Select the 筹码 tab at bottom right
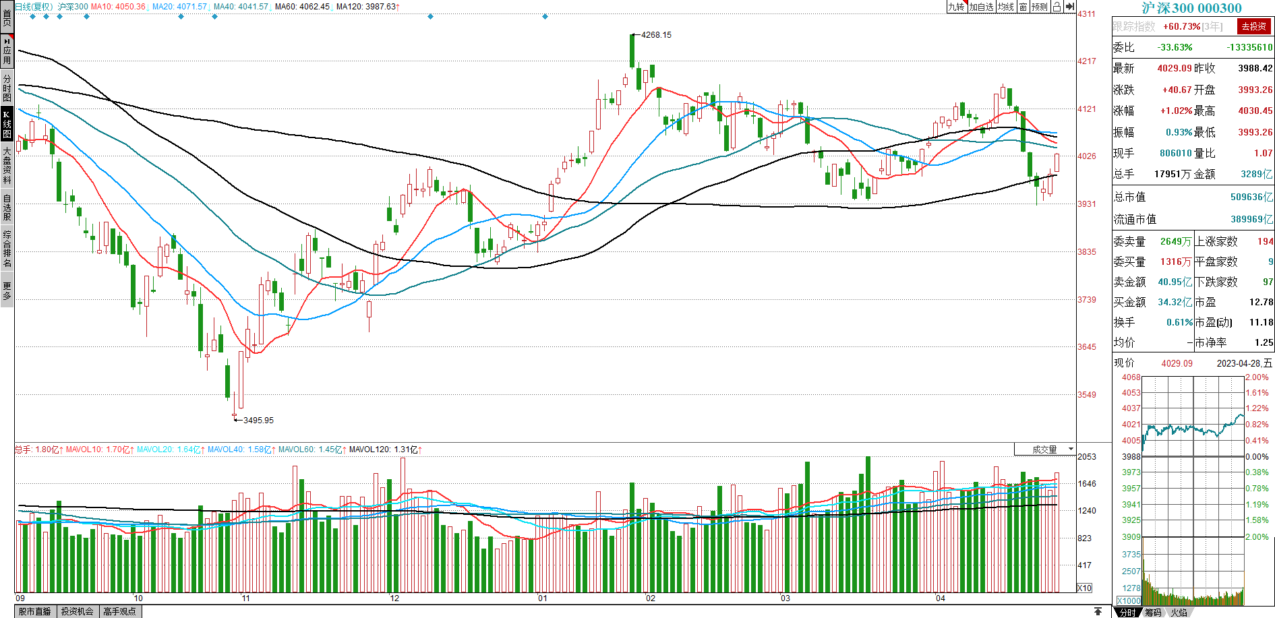This screenshot has width=1275, height=618. coord(1153,612)
